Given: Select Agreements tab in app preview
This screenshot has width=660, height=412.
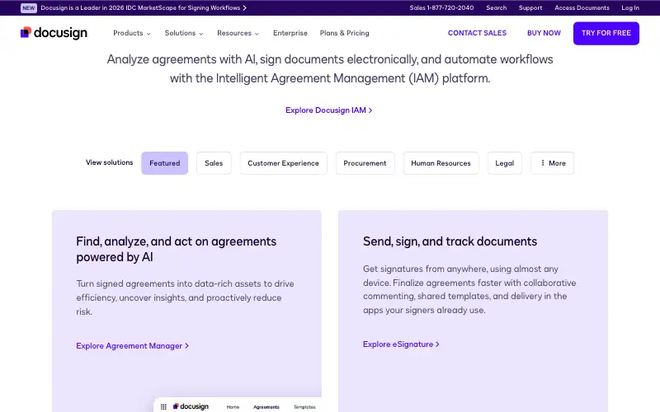Looking at the screenshot, I should (266, 407).
